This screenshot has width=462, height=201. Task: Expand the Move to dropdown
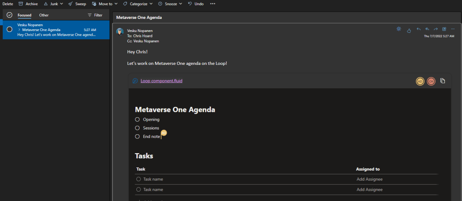point(104,4)
